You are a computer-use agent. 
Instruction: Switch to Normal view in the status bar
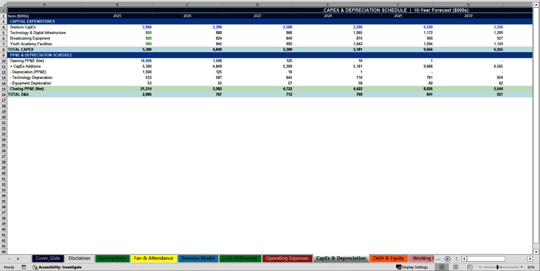click(442, 267)
